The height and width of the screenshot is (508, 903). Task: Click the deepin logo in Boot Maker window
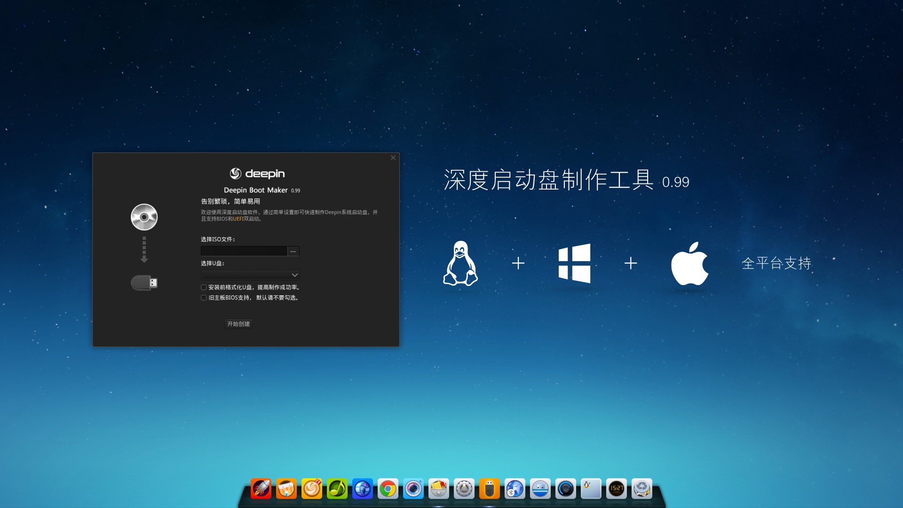(x=257, y=174)
